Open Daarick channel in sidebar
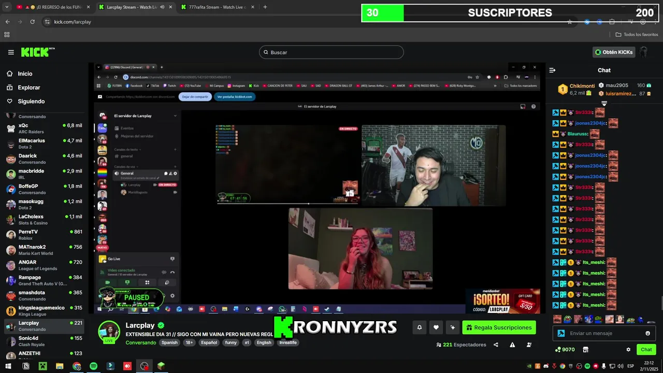Viewport: 663px width, 373px height. [x=44, y=159]
